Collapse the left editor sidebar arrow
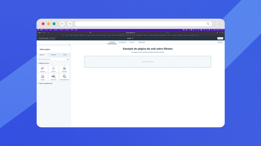 pyautogui.click(x=70, y=45)
